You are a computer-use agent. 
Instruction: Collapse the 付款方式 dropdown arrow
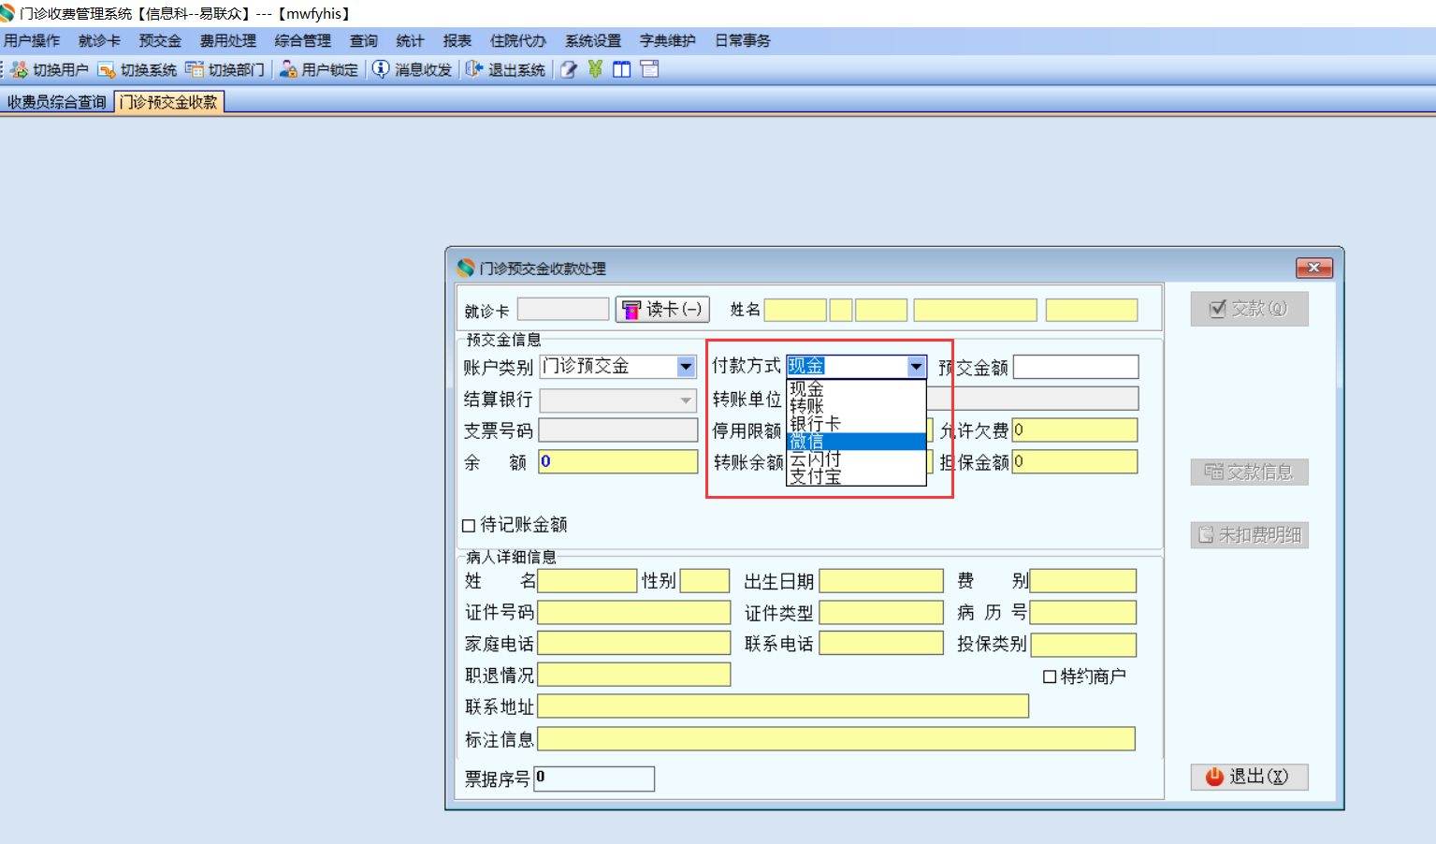point(917,367)
